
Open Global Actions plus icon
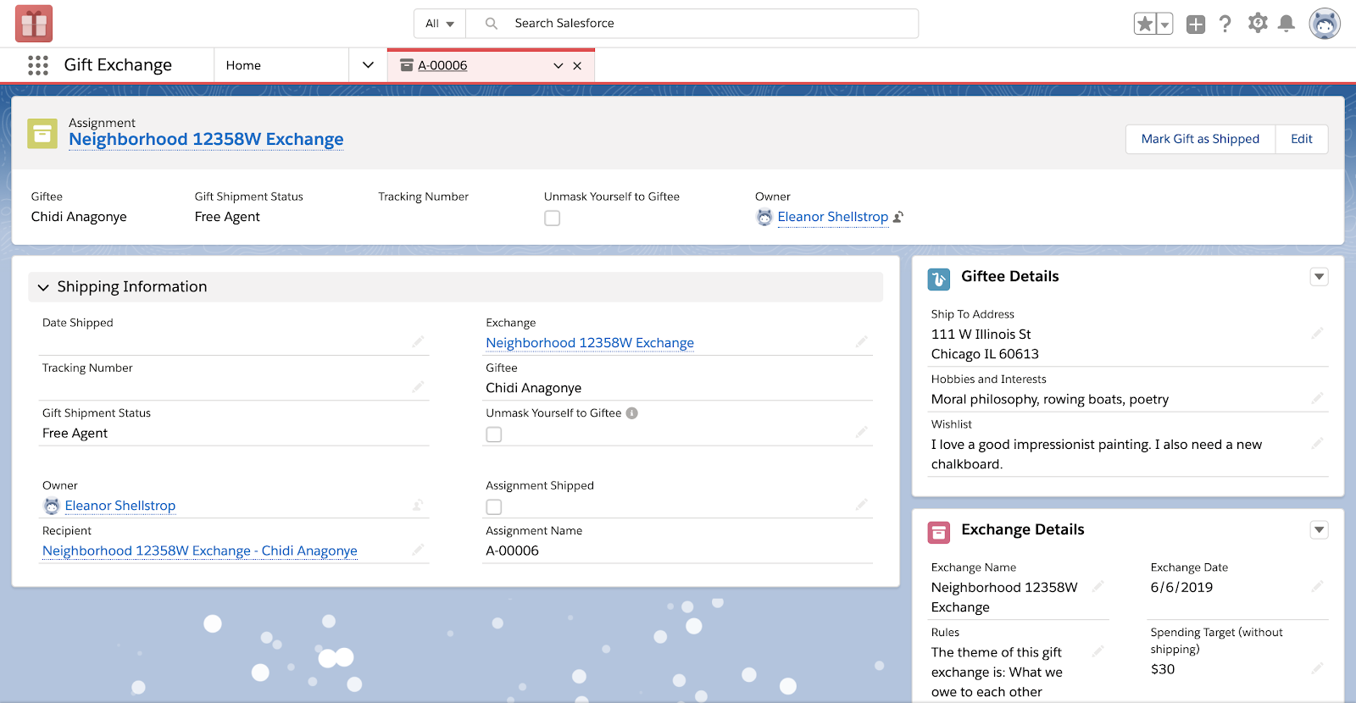tap(1196, 24)
